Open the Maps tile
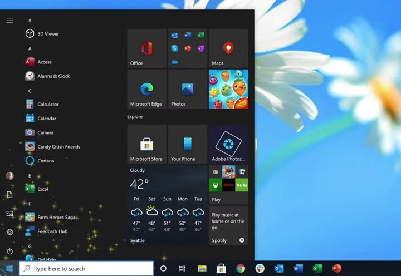This screenshot has width=401, height=276. click(228, 48)
